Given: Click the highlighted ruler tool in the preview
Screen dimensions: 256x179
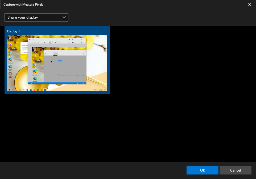Looking at the screenshot, I should 55,54.
